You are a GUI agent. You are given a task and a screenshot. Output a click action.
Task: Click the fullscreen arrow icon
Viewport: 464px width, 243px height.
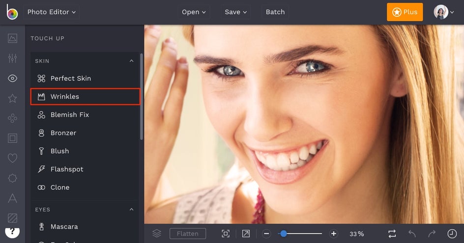point(246,234)
